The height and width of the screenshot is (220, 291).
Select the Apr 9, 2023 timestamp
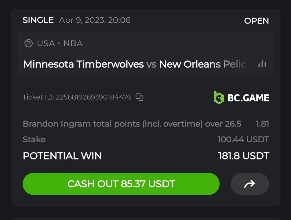click(x=95, y=20)
